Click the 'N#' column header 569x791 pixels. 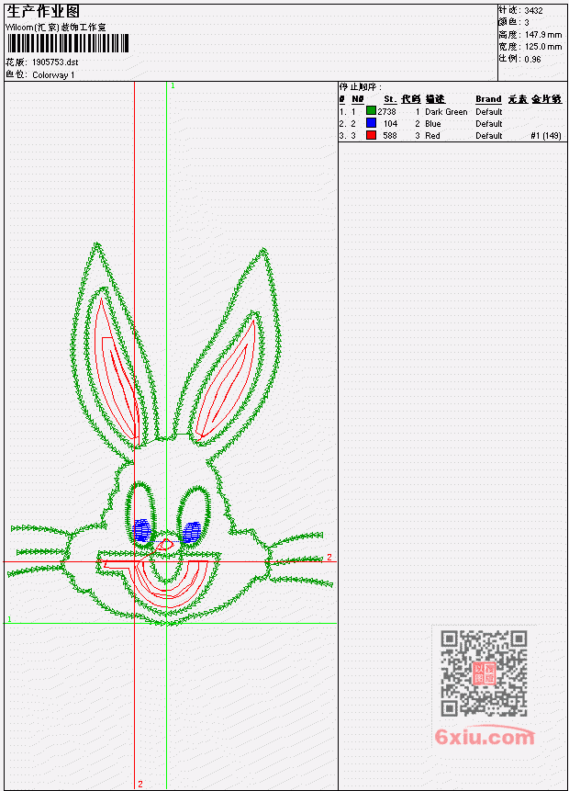pos(357,99)
